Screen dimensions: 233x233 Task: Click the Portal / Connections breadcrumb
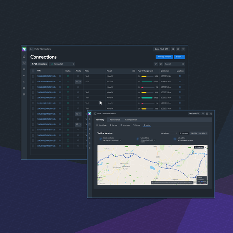tap(43, 49)
